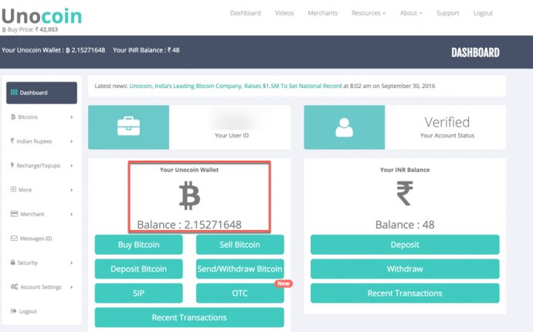Click the blurred User ID value
The image size is (533, 332).
235,120
